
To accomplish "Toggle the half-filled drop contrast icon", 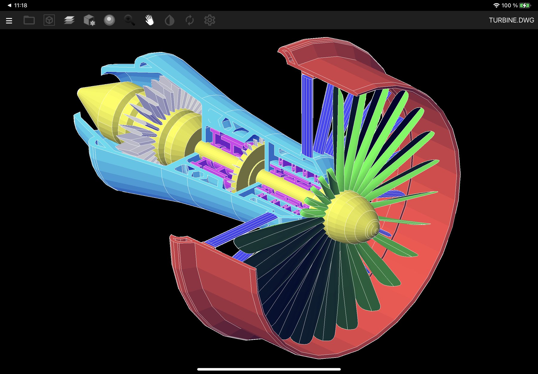I will point(169,20).
